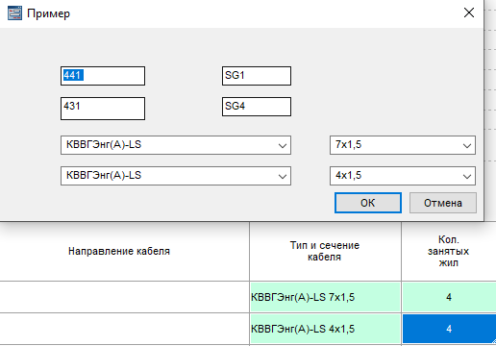The image size is (496, 346).
Task: Click the input field containing 431
Action: (x=103, y=109)
